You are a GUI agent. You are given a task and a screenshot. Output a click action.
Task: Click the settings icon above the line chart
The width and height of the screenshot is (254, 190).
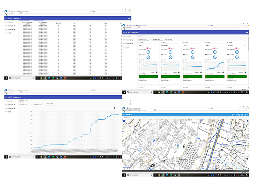tap(114, 107)
